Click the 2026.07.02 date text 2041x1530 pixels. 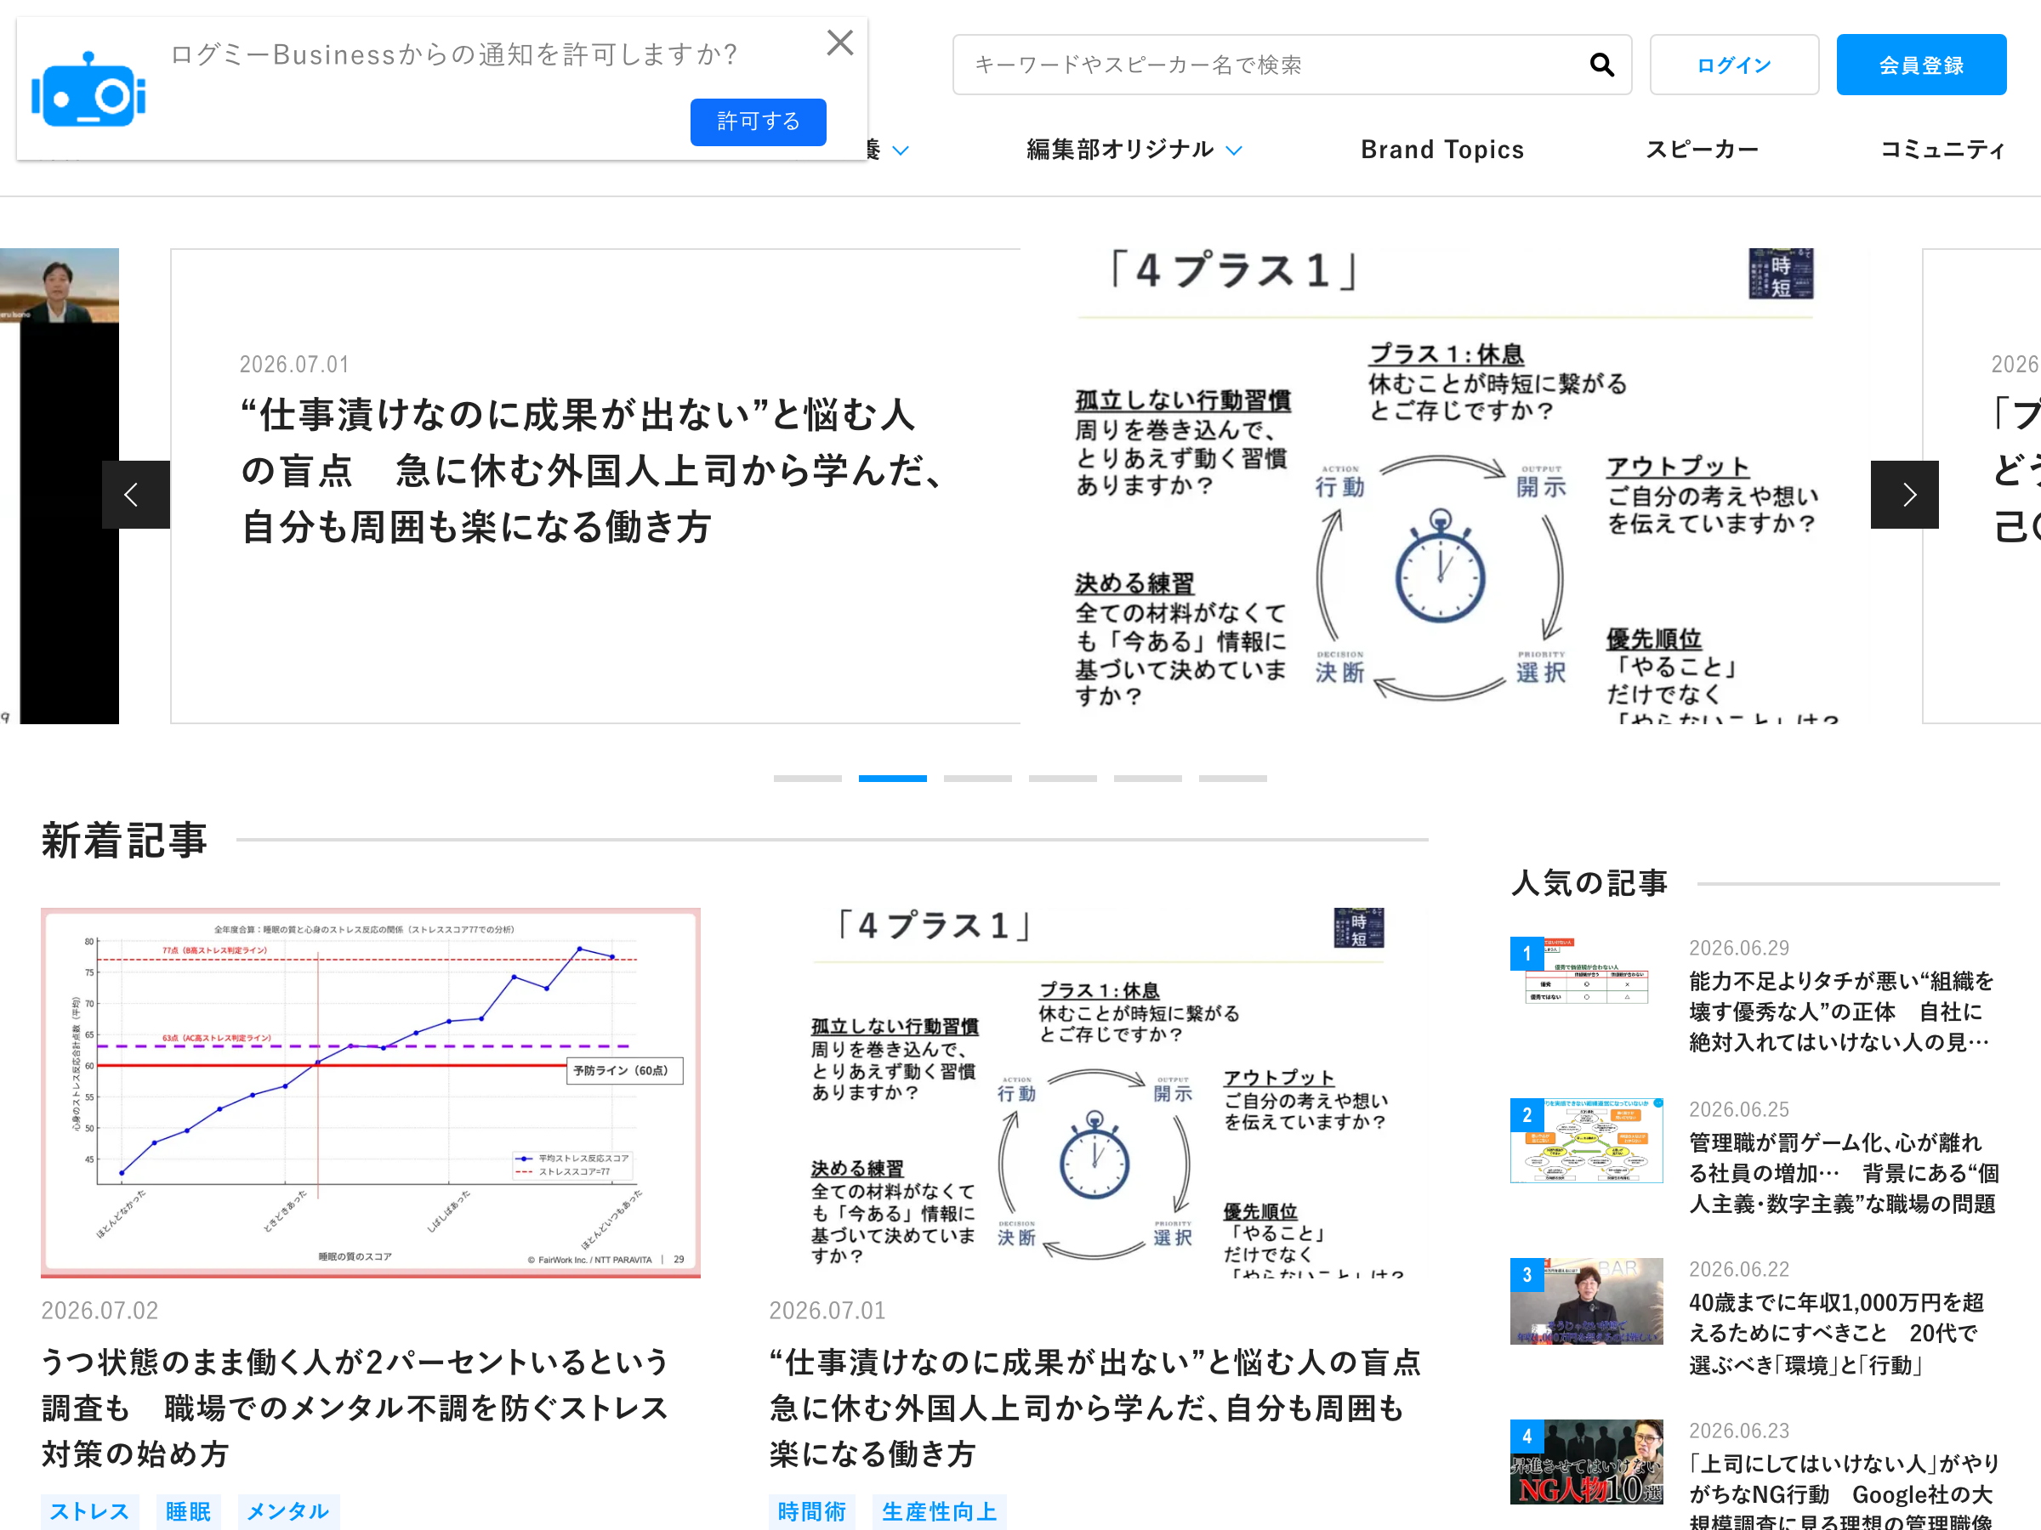pyautogui.click(x=99, y=1311)
